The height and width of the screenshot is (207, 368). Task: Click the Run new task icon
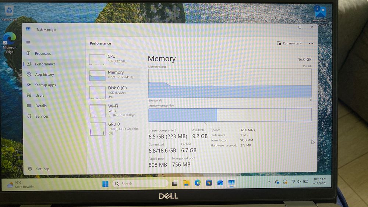coord(279,43)
